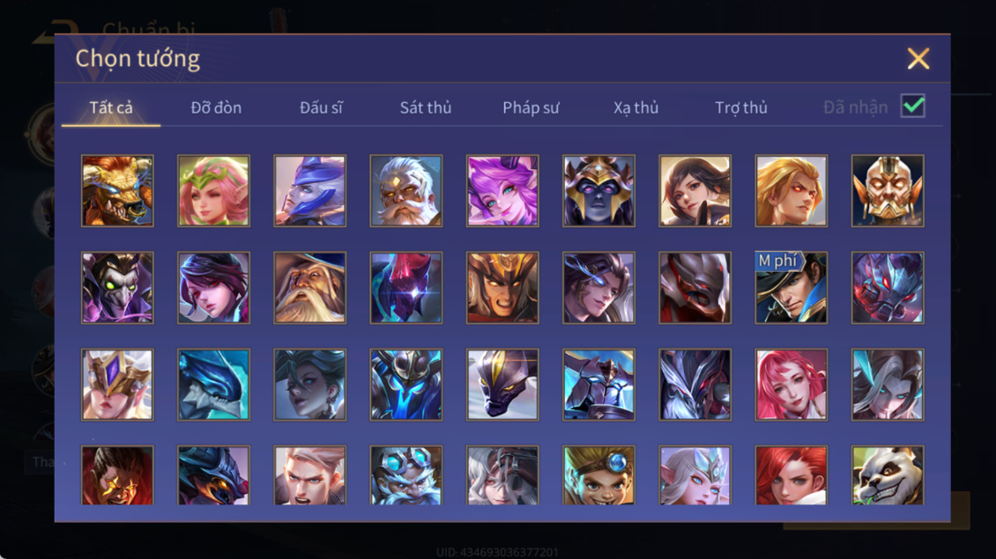Close the Chọn tướng dialog
996x559 pixels.
tap(918, 58)
